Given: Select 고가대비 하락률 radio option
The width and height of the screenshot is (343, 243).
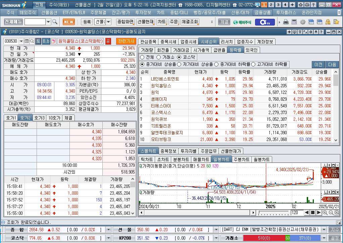Looking at the screenshot, I should click(253, 64).
